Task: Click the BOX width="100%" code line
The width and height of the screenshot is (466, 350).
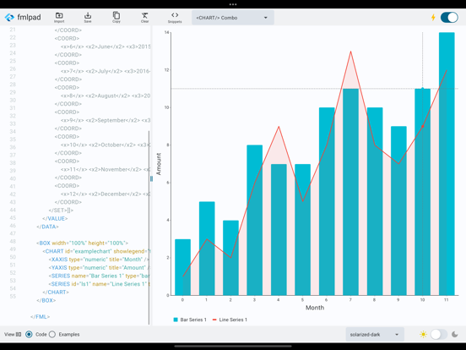Action: (x=83, y=243)
